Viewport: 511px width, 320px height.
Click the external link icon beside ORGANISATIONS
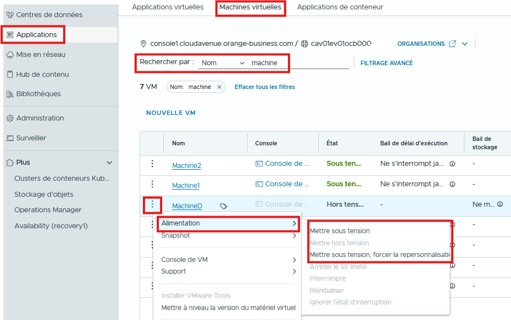[452, 44]
